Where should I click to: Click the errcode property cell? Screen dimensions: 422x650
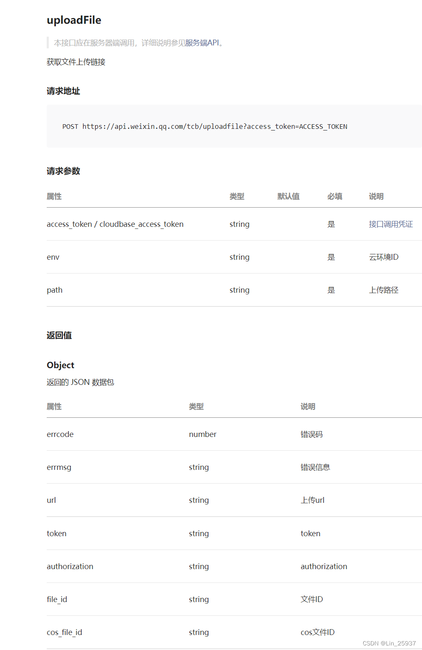point(60,434)
